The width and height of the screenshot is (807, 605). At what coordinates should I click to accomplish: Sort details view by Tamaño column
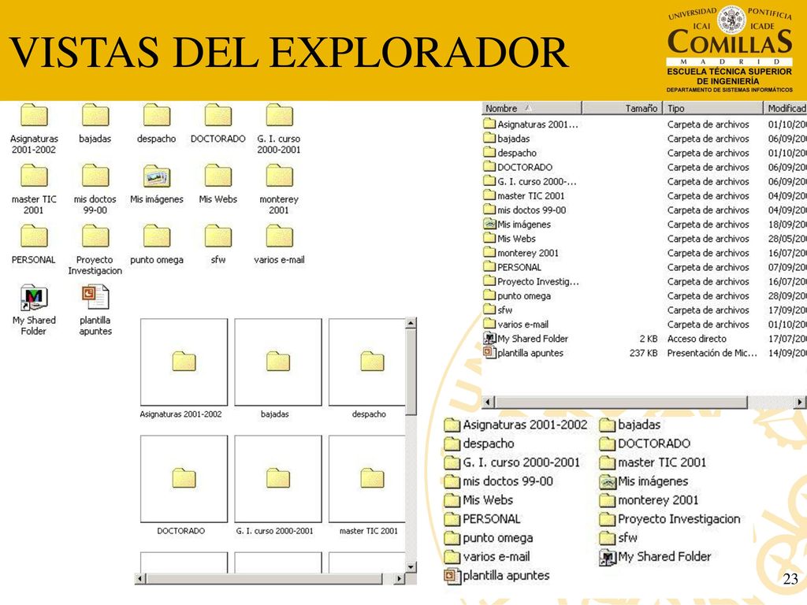(x=622, y=109)
